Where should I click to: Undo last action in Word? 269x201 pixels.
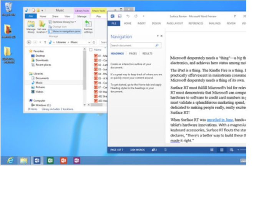pyautogui.click(x=128, y=16)
